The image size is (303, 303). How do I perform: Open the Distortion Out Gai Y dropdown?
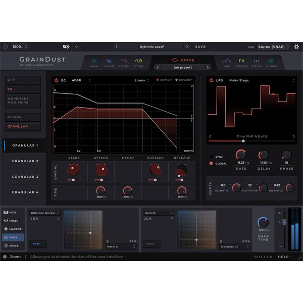(x=44, y=213)
